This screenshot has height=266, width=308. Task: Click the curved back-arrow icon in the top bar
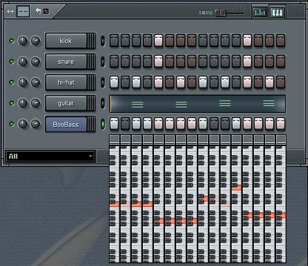tap(38, 10)
